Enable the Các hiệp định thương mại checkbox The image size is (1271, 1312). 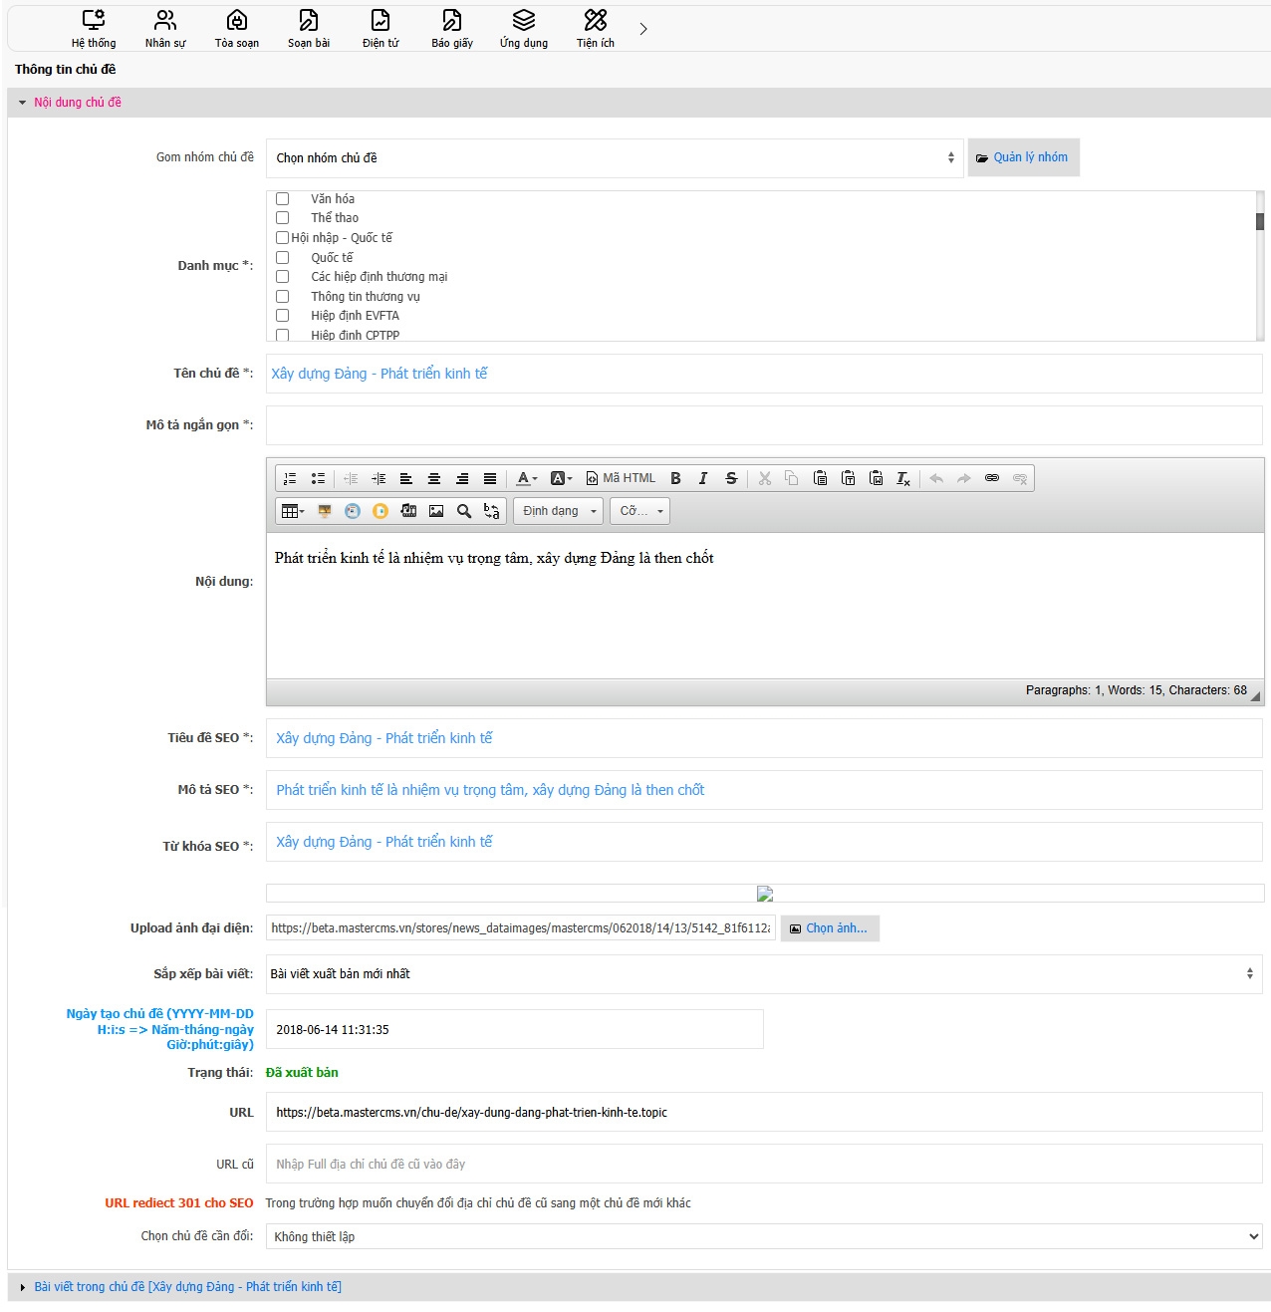[283, 277]
